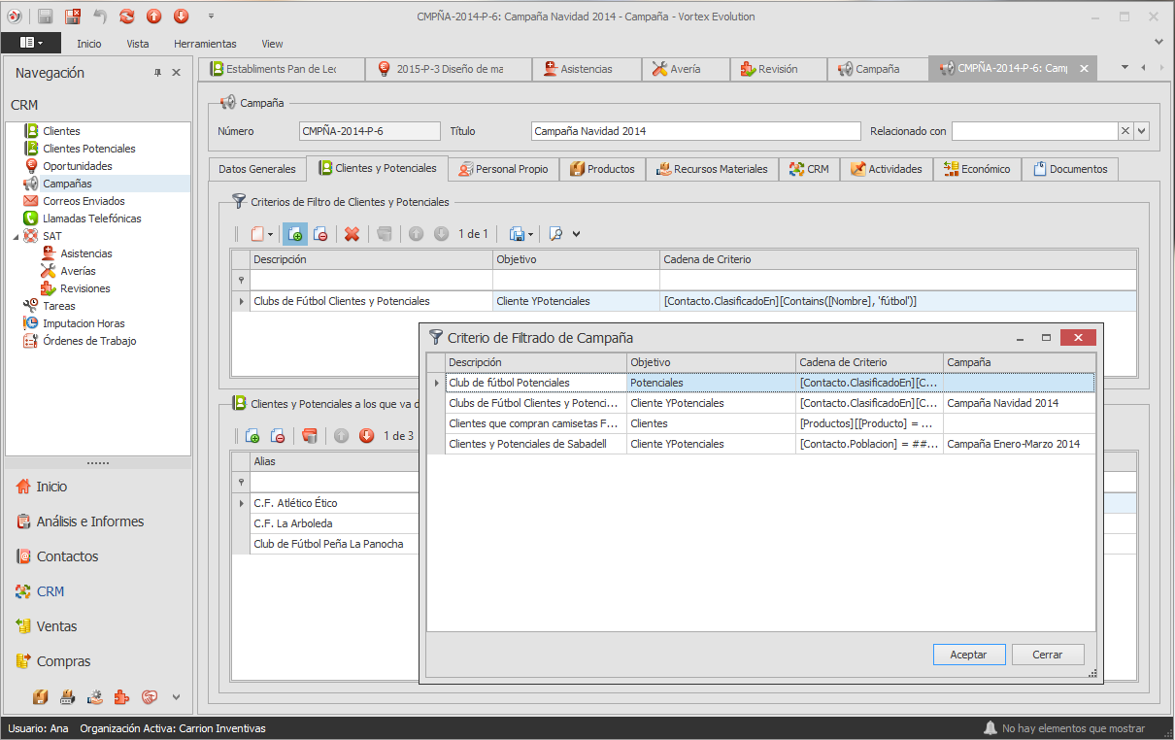The height and width of the screenshot is (740, 1175).
Task: Open the Asistencias document tab
Action: pyautogui.click(x=587, y=69)
